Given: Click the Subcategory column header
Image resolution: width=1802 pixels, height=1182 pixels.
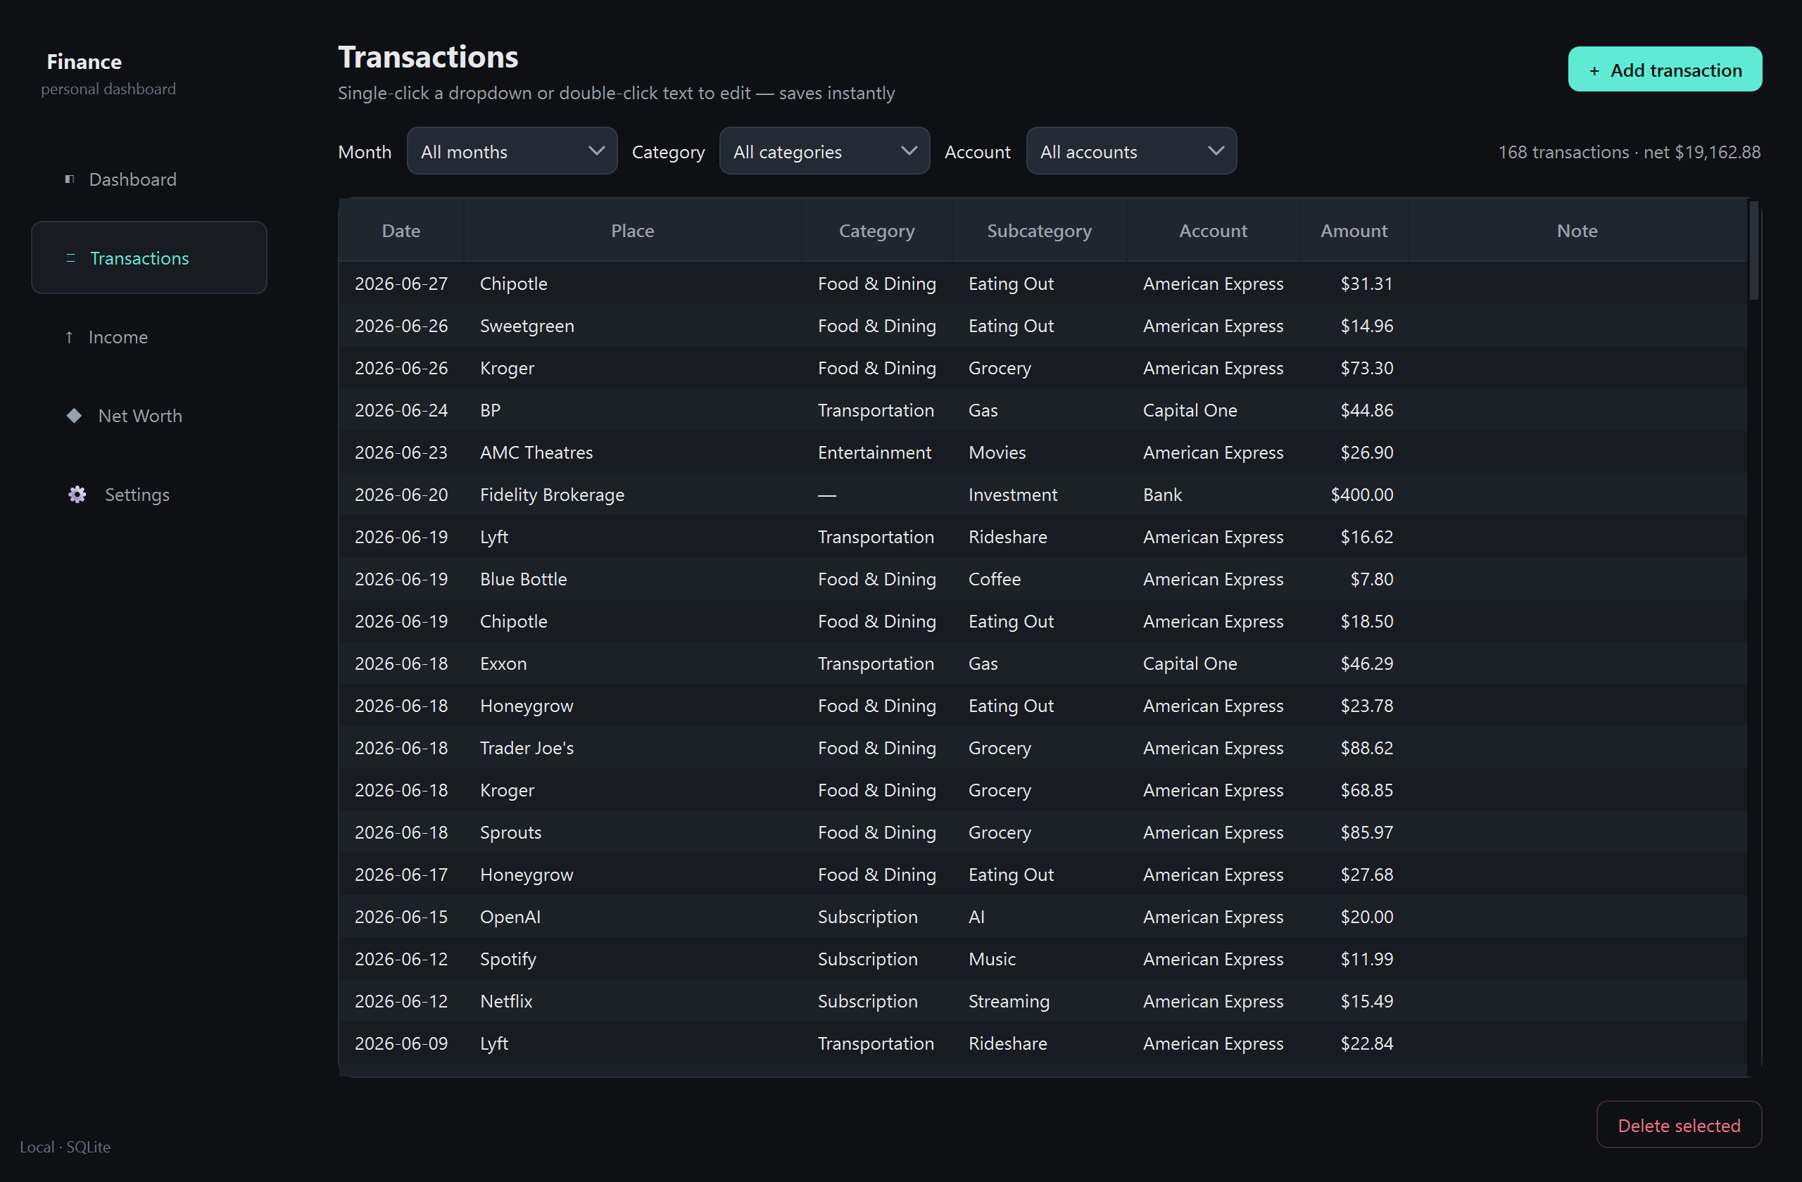Looking at the screenshot, I should [x=1039, y=231].
